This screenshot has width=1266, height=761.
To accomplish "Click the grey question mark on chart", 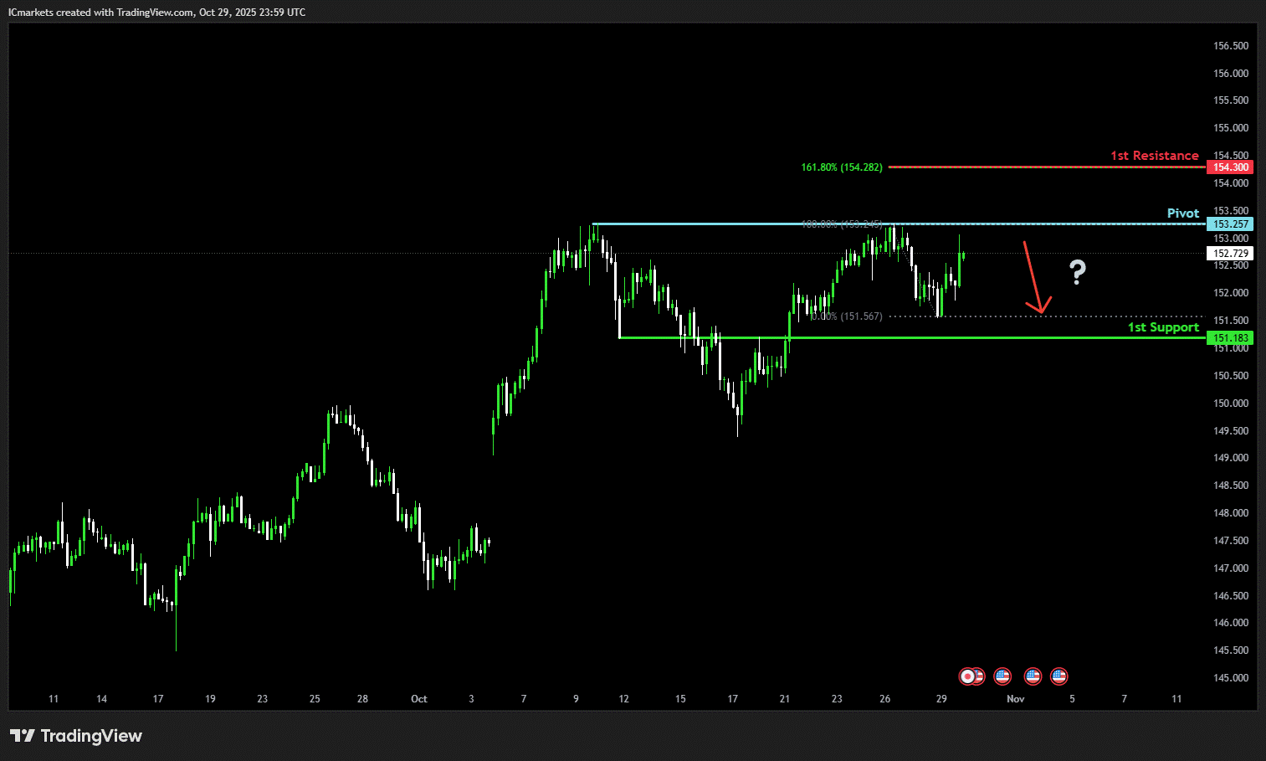I will [x=1077, y=272].
